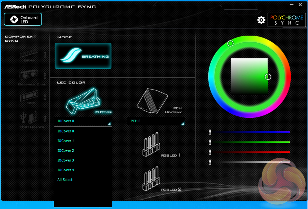Open the PCH 0 dropdown
Viewport: 308px width, 209px height.
(156, 121)
